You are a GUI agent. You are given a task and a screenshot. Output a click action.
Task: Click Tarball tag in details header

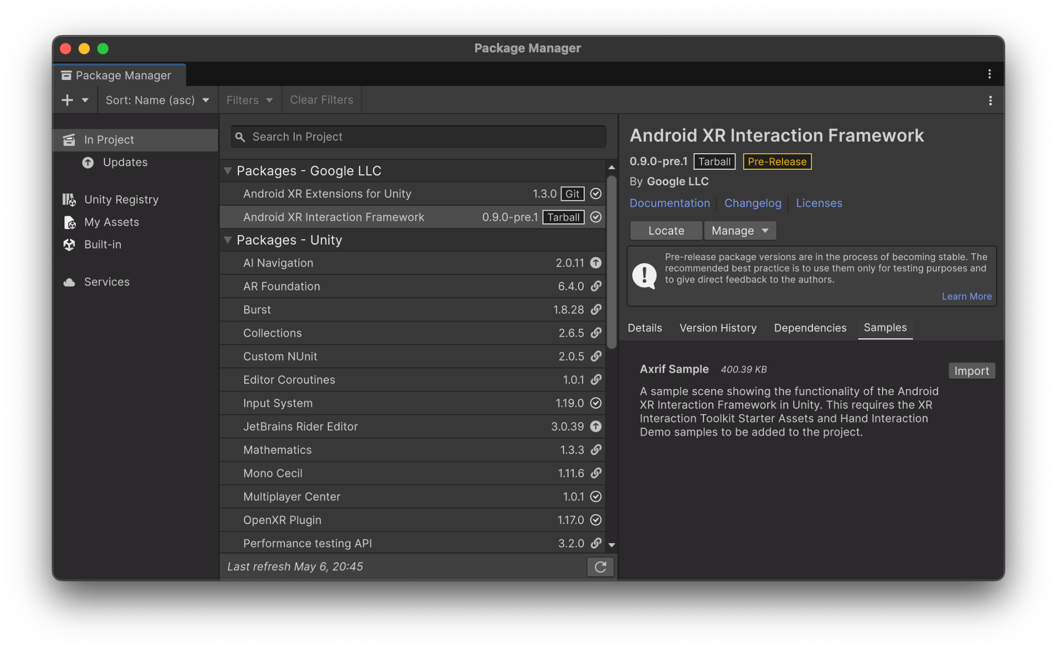click(x=714, y=161)
